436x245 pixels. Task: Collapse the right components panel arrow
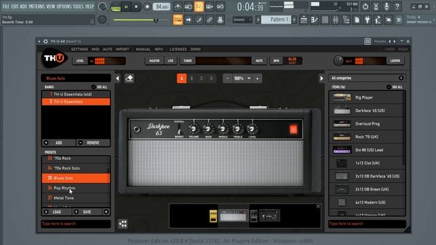coord(322,79)
